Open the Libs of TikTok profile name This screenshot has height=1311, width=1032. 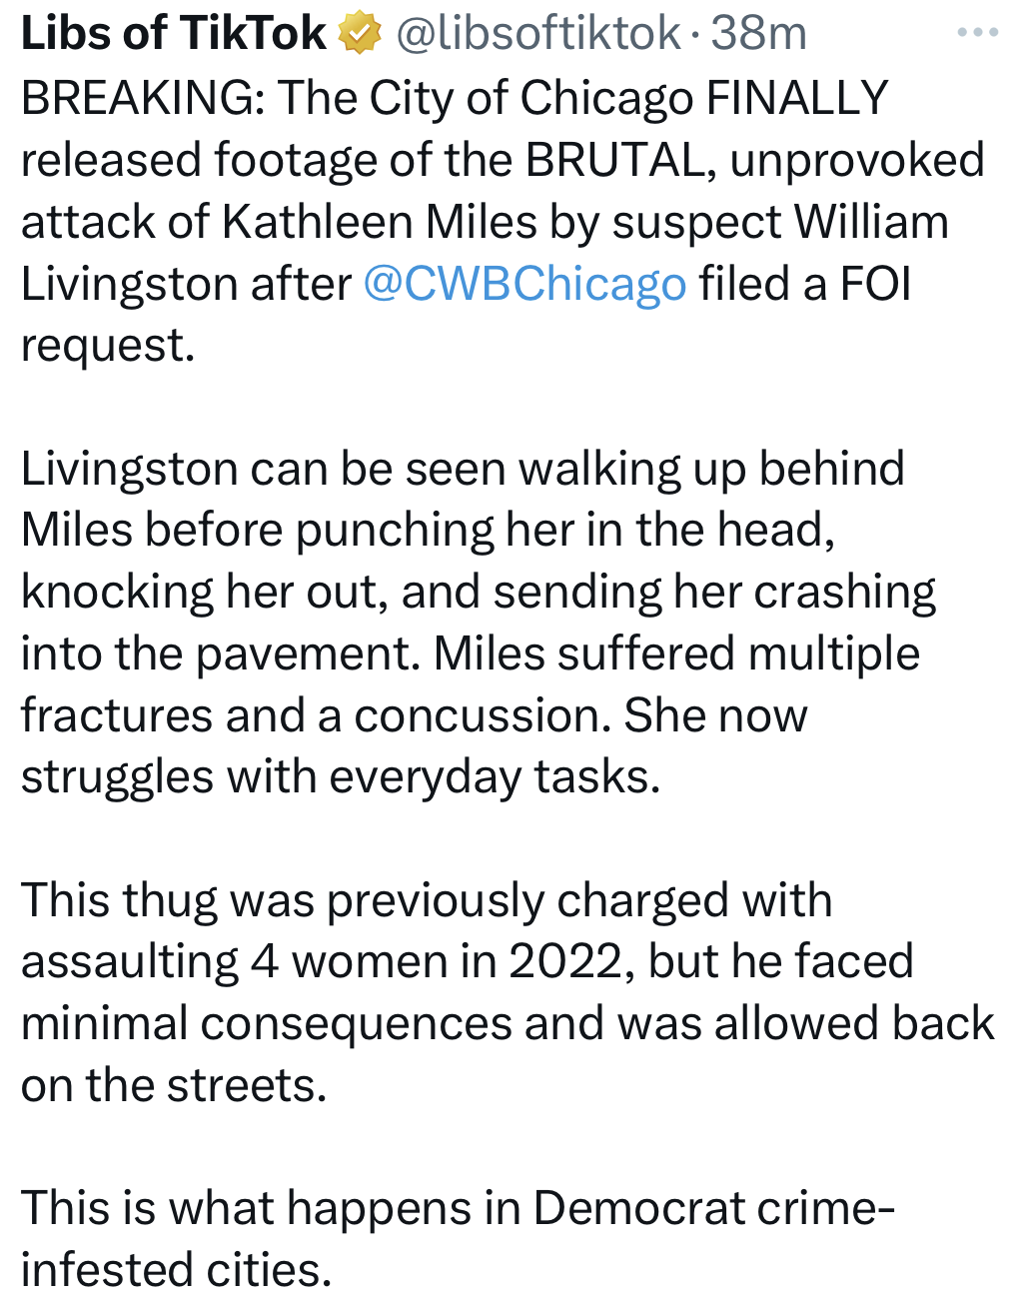173,34
